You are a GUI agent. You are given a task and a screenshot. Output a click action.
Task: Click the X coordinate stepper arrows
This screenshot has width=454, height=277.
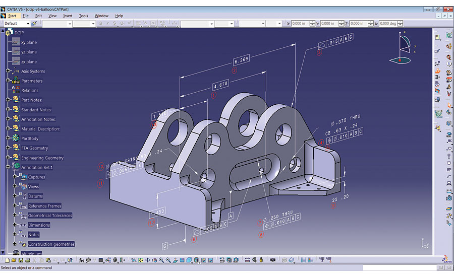point(312,24)
